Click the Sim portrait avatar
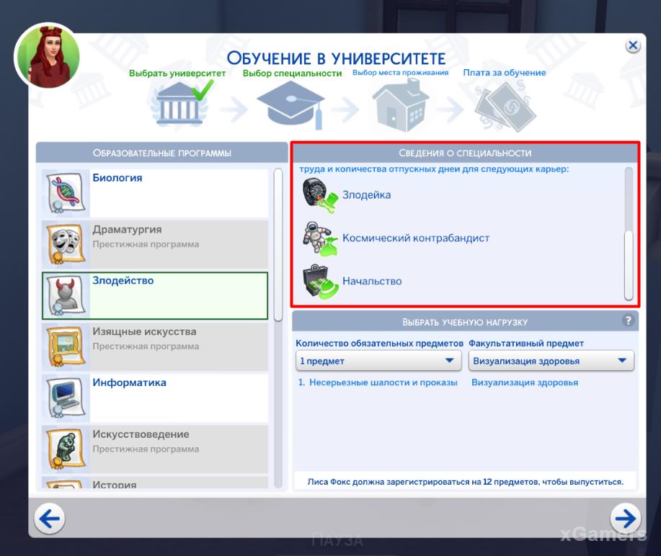Image resolution: width=661 pixels, height=556 pixels. (48, 55)
